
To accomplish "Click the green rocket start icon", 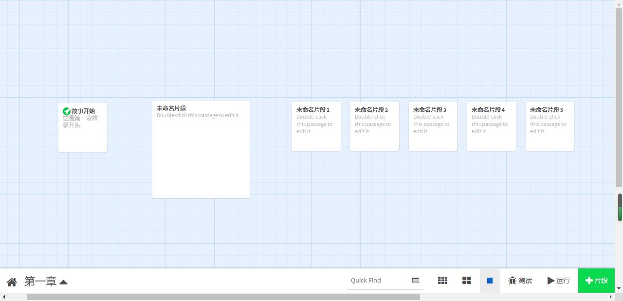I will [67, 111].
